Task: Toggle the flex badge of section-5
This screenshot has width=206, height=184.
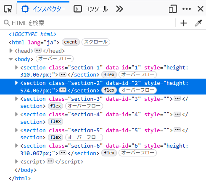Action: click(x=55, y=137)
